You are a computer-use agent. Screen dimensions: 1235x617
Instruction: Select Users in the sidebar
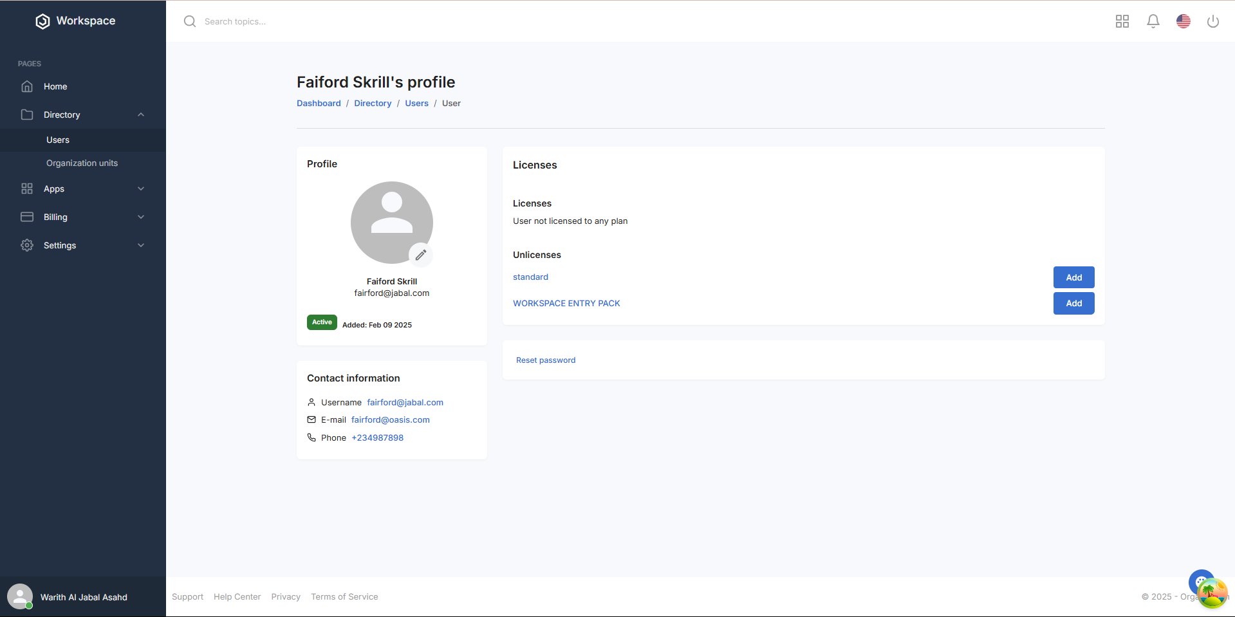coord(58,140)
